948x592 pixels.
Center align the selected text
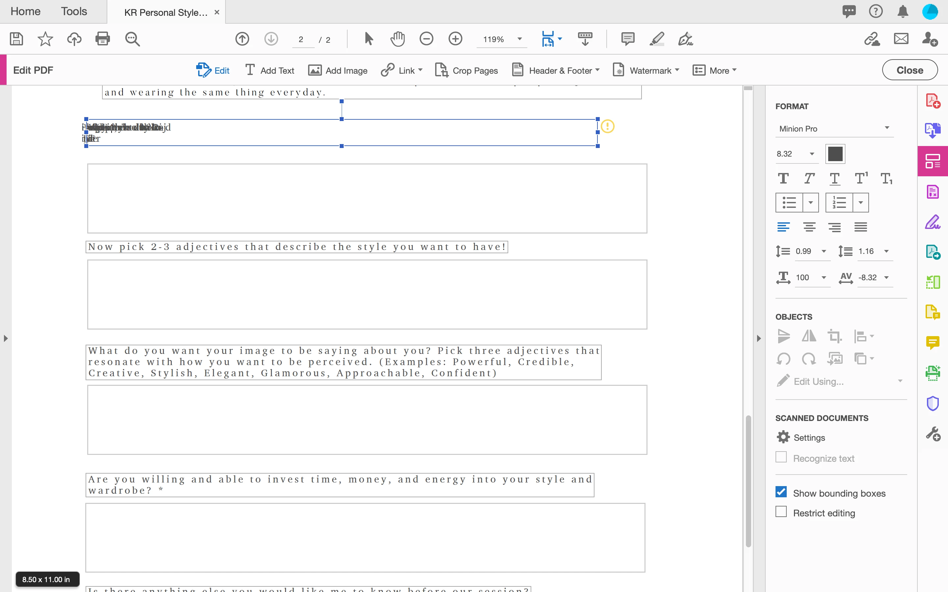click(809, 227)
